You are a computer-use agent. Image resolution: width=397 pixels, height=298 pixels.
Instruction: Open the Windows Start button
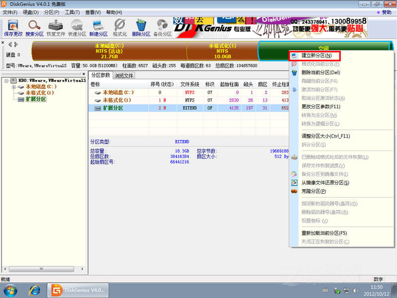tap(10, 290)
